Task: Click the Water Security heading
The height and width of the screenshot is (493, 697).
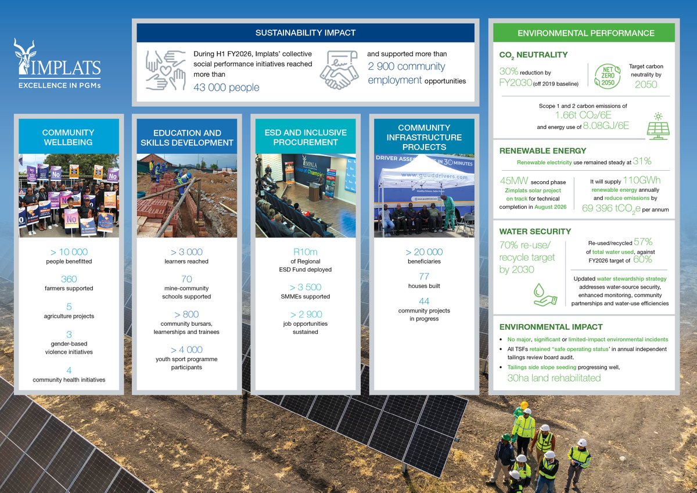Action: tap(535, 231)
